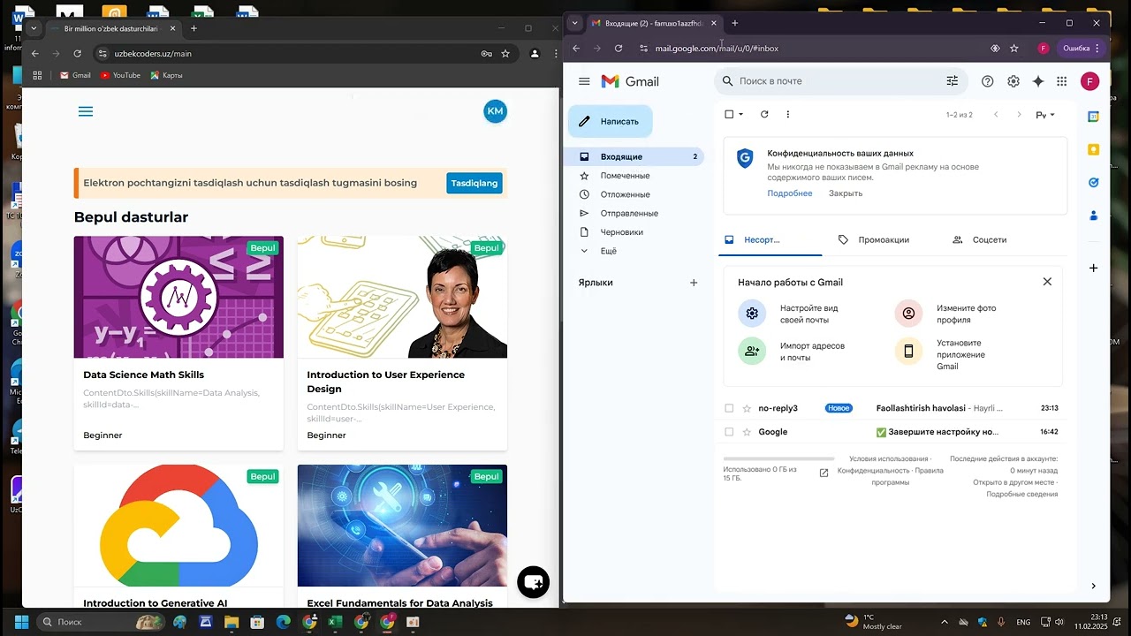Open the three-dot more actions in Gmail toolbar
The height and width of the screenshot is (636, 1131).
pyautogui.click(x=788, y=114)
